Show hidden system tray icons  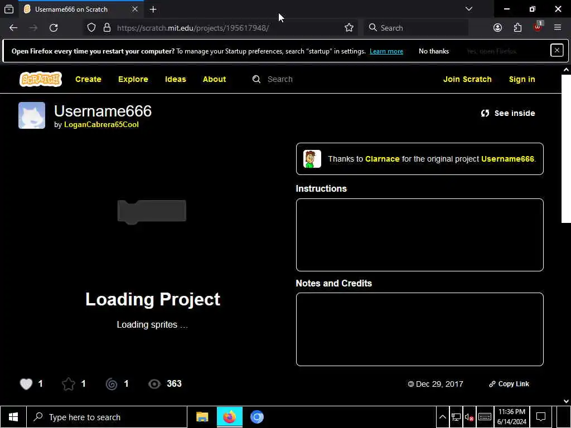click(x=442, y=417)
